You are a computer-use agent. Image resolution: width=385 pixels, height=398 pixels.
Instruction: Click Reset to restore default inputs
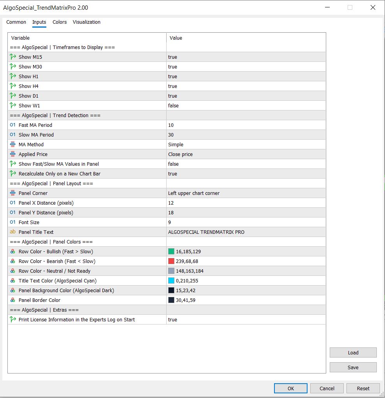(x=363, y=388)
